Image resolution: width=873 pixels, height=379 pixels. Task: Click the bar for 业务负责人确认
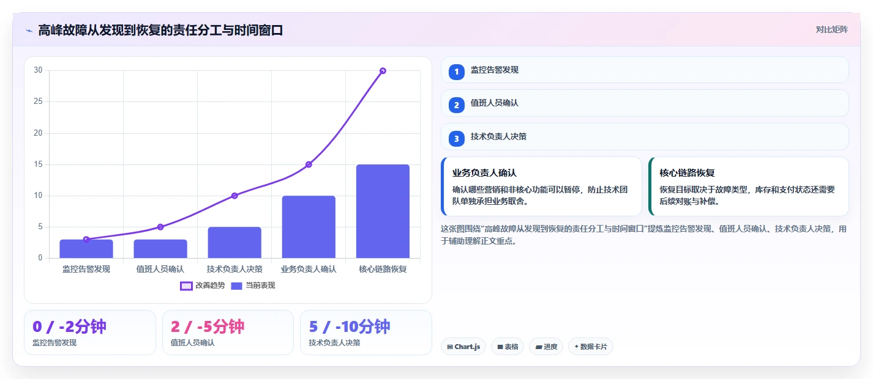click(x=309, y=227)
